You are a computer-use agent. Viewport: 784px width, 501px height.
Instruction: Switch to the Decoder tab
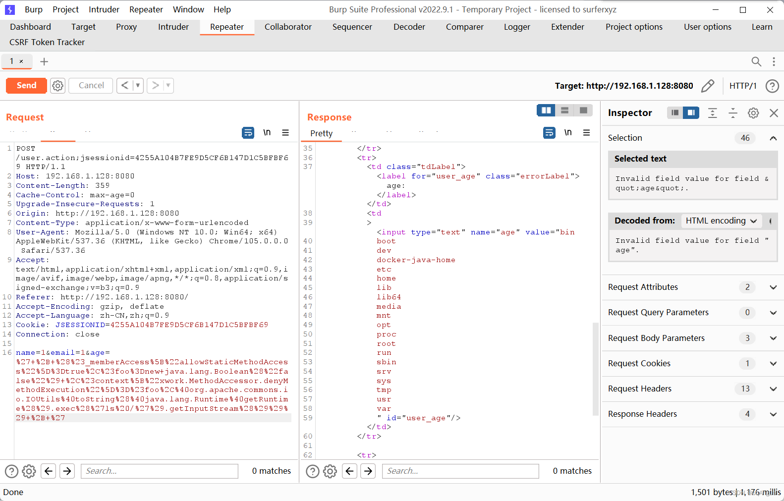click(409, 27)
